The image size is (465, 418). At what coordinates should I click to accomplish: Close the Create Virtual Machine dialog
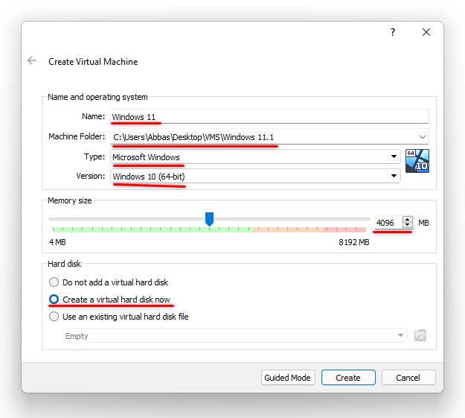426,32
